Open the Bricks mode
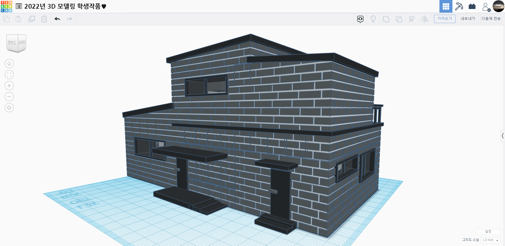505x246 pixels. pos(472,6)
